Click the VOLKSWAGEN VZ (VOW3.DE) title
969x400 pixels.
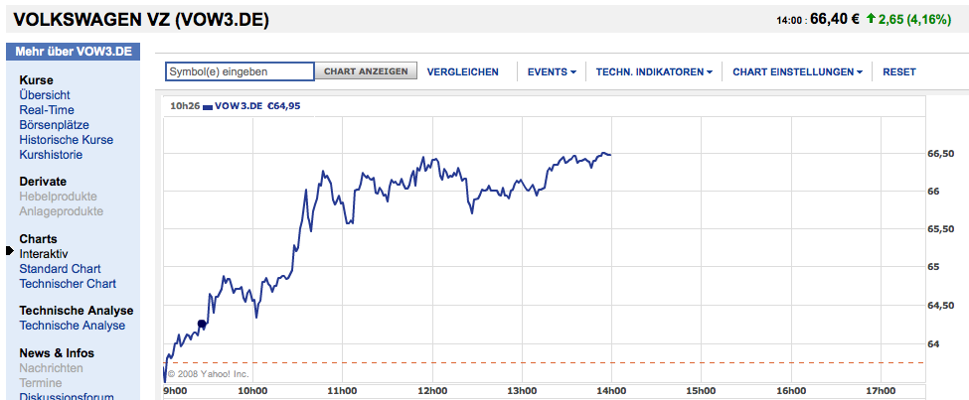tap(141, 20)
